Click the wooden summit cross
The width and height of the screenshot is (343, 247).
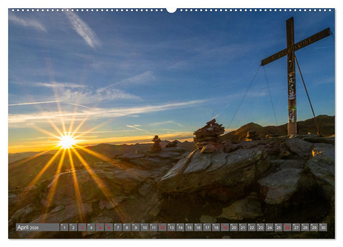pyautogui.click(x=291, y=53)
